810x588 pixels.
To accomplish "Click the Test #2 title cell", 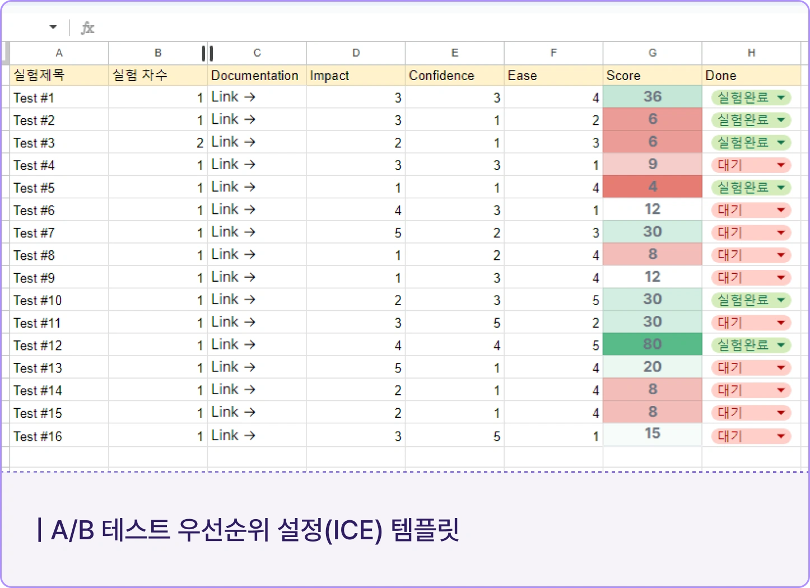I will 59,120.
